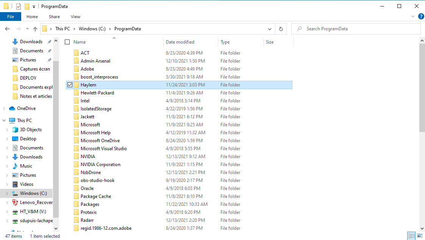
Task: Open the NVIDIA Corporation folder icon
Action: (x=76, y=165)
